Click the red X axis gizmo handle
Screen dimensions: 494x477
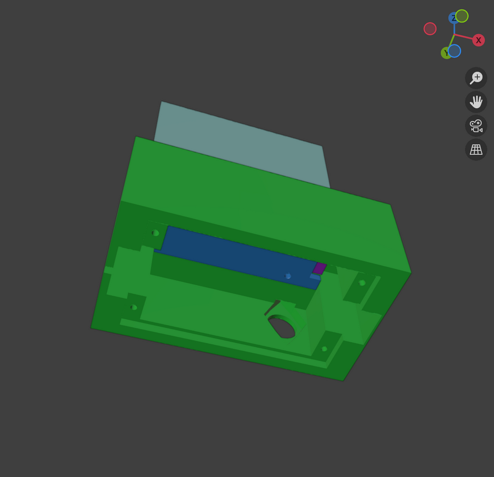point(478,40)
